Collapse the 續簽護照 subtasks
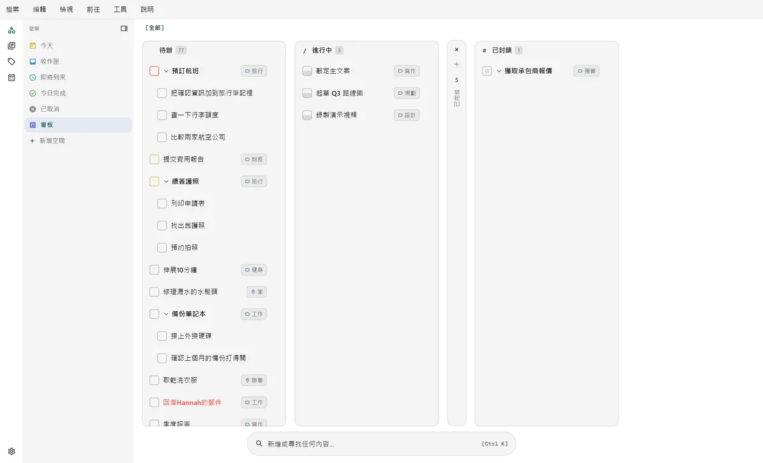The width and height of the screenshot is (763, 463). (167, 182)
